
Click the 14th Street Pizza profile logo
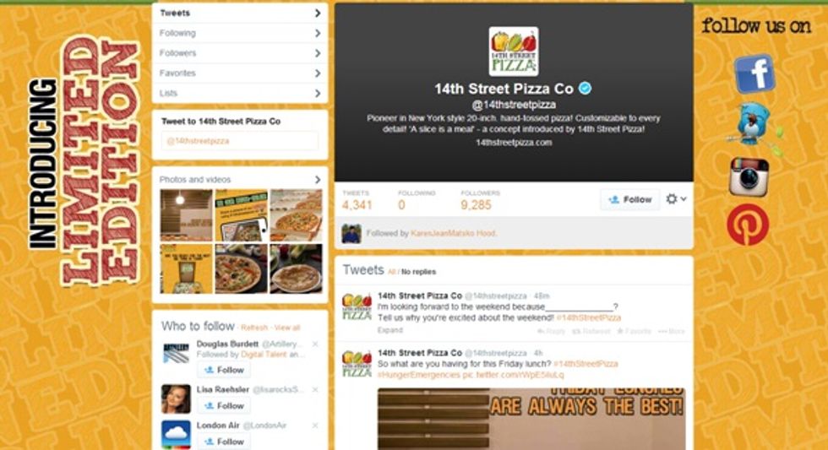[514, 52]
